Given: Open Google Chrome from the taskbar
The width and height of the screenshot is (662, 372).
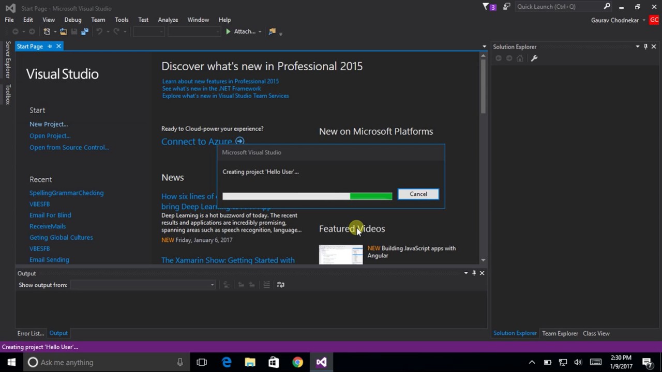Looking at the screenshot, I should pos(297,362).
